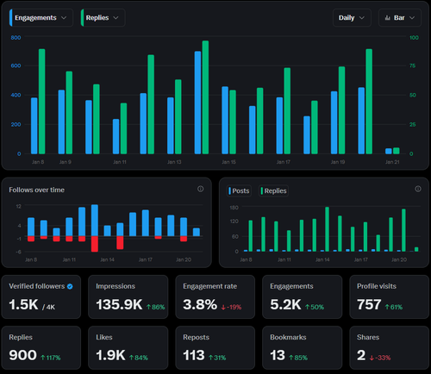Select the Replies 900 card
The image size is (431, 374).
41,347
